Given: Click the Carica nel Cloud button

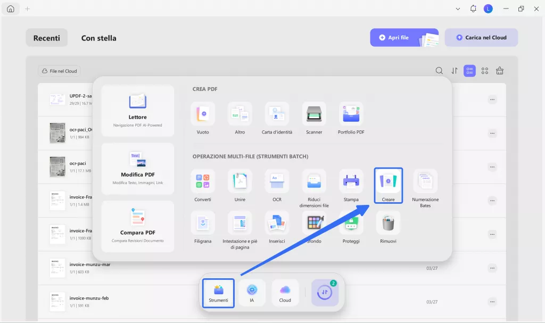Looking at the screenshot, I should [x=481, y=37].
